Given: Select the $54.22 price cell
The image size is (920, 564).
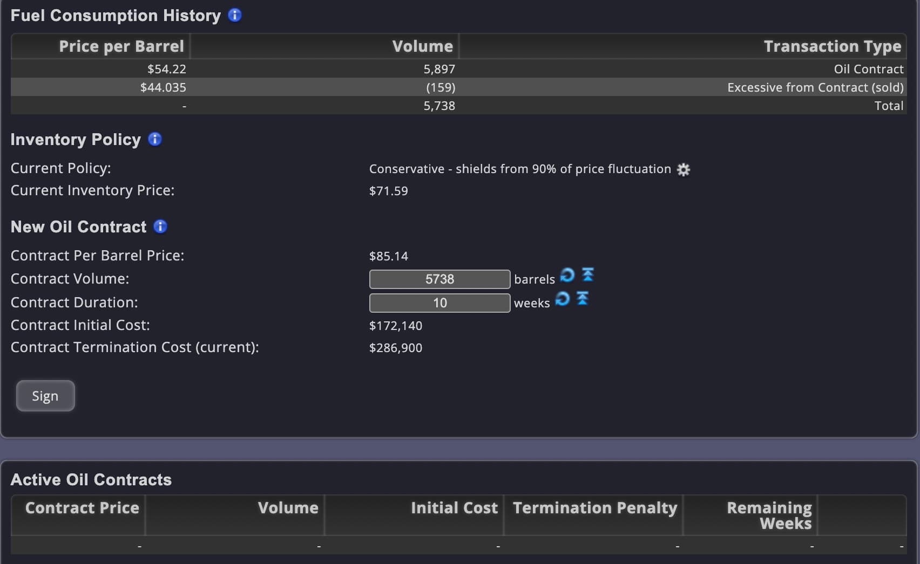Looking at the screenshot, I should click(167, 69).
